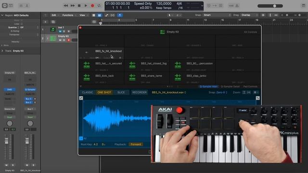Toggle the highlighted track view icon
The height and width of the screenshot is (173, 308).
coord(100,15)
